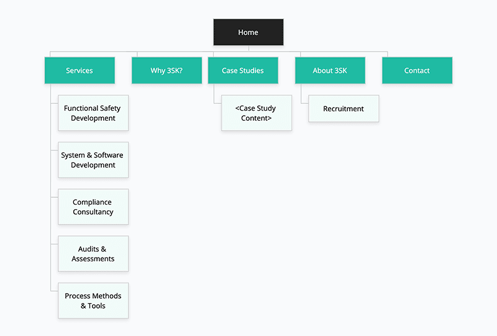Click the System & Software Development box

click(93, 160)
